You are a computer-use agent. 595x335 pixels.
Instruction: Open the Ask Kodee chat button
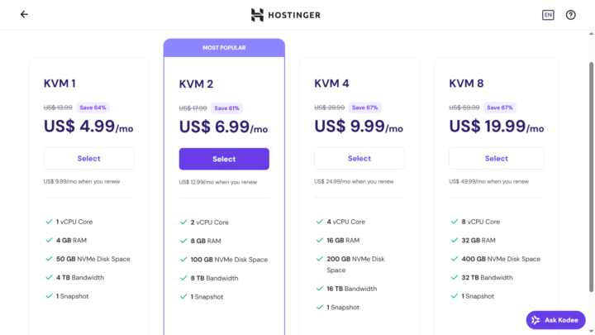(x=555, y=320)
